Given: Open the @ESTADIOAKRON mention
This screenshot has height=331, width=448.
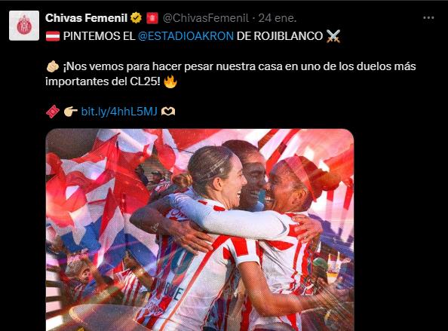Looking at the screenshot, I should click(x=186, y=36).
